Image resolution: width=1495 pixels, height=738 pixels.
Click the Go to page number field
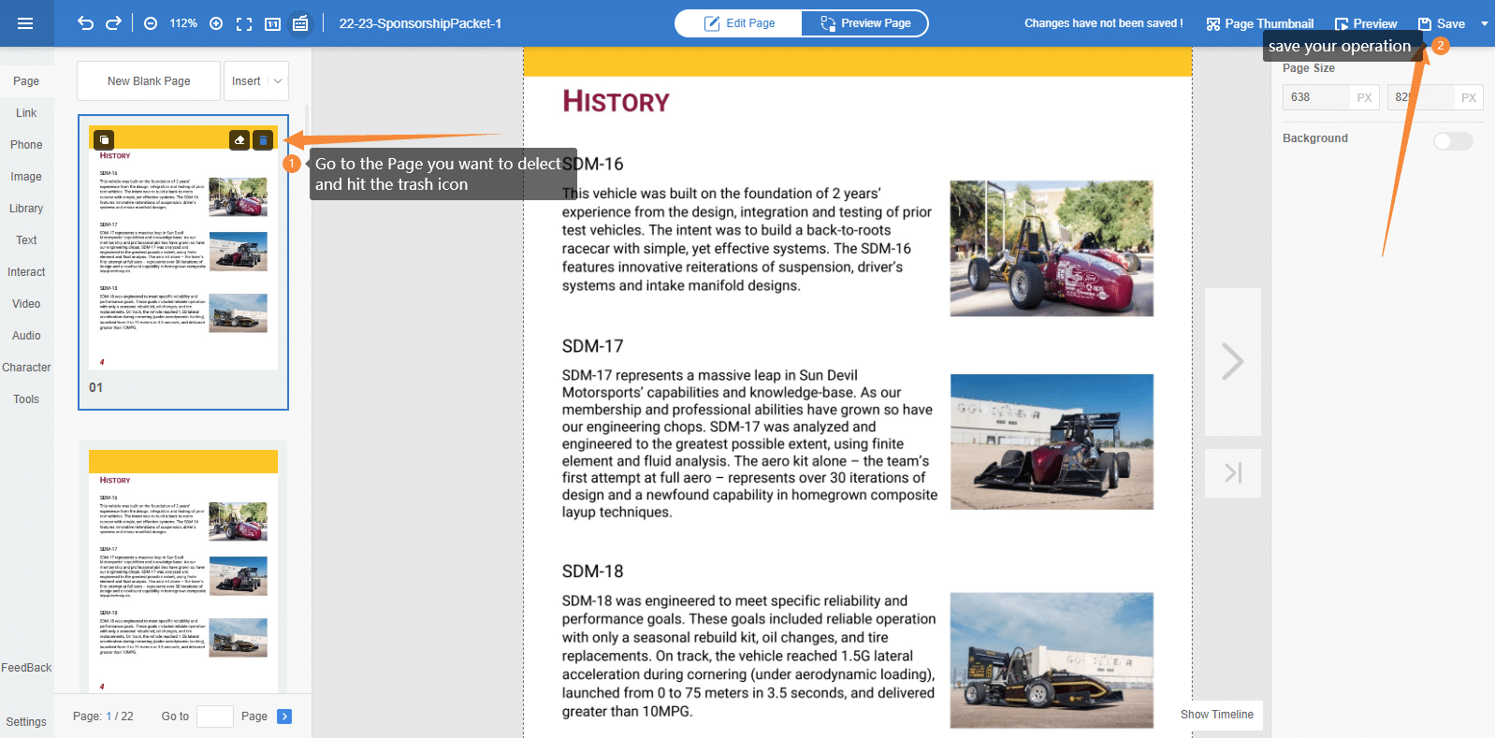(214, 716)
